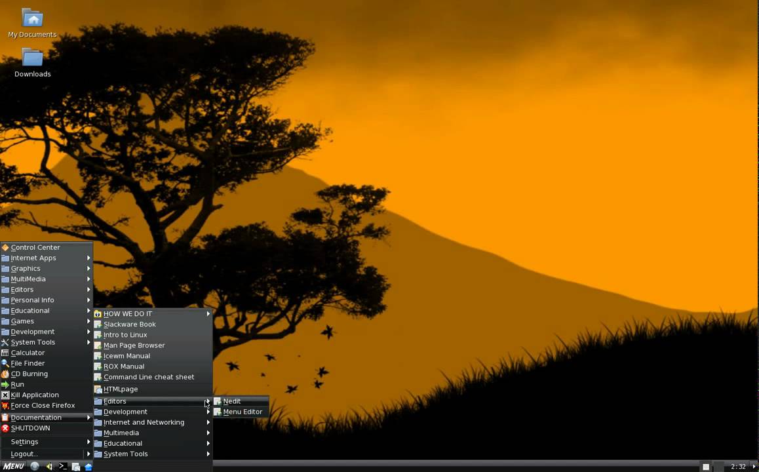Open the Icewm Manual
The width and height of the screenshot is (759, 472).
tap(153, 356)
